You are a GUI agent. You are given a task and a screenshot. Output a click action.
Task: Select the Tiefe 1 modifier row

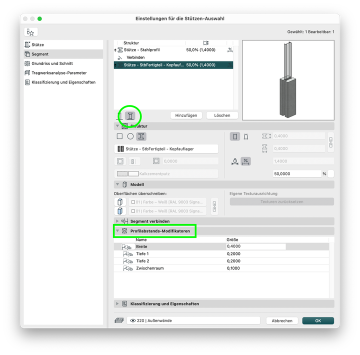point(221,253)
